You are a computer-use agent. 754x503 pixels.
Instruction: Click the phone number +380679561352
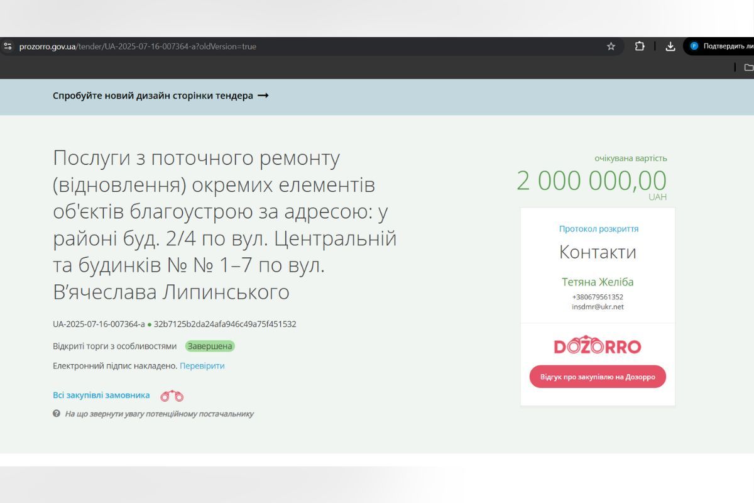pos(597,297)
